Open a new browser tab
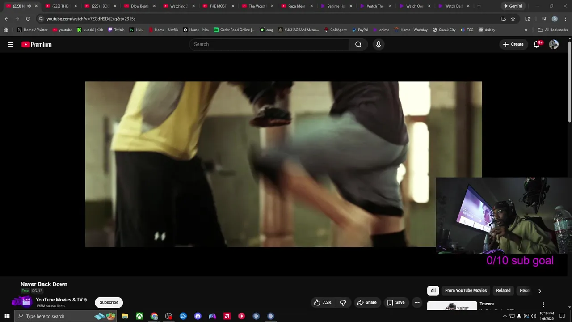 click(479, 6)
